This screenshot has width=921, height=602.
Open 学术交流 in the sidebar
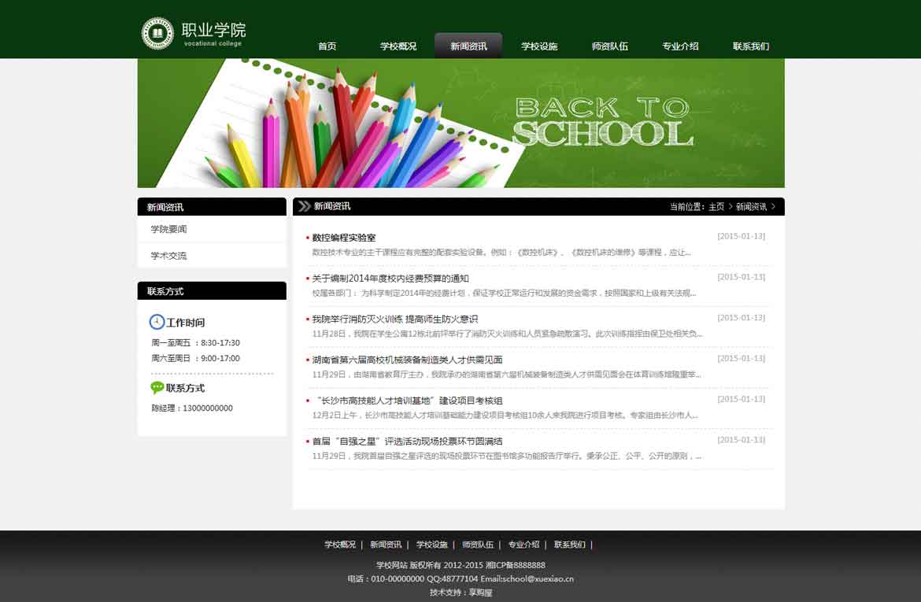pyautogui.click(x=168, y=256)
